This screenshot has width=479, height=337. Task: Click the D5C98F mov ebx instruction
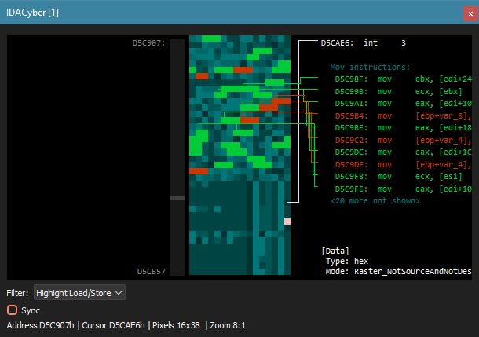point(404,79)
